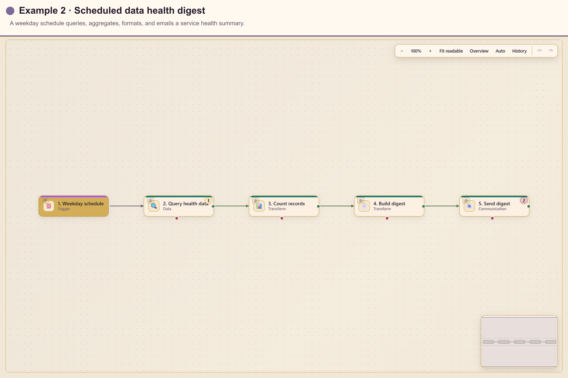Screen dimensions: 568x378
Task: Click the pink 2 badge on Send digest
Action: 524,201
